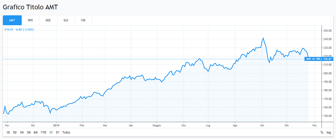Select the 6M range button
Image resolution: width=336 pixels, height=139 pixels.
(x=36, y=132)
